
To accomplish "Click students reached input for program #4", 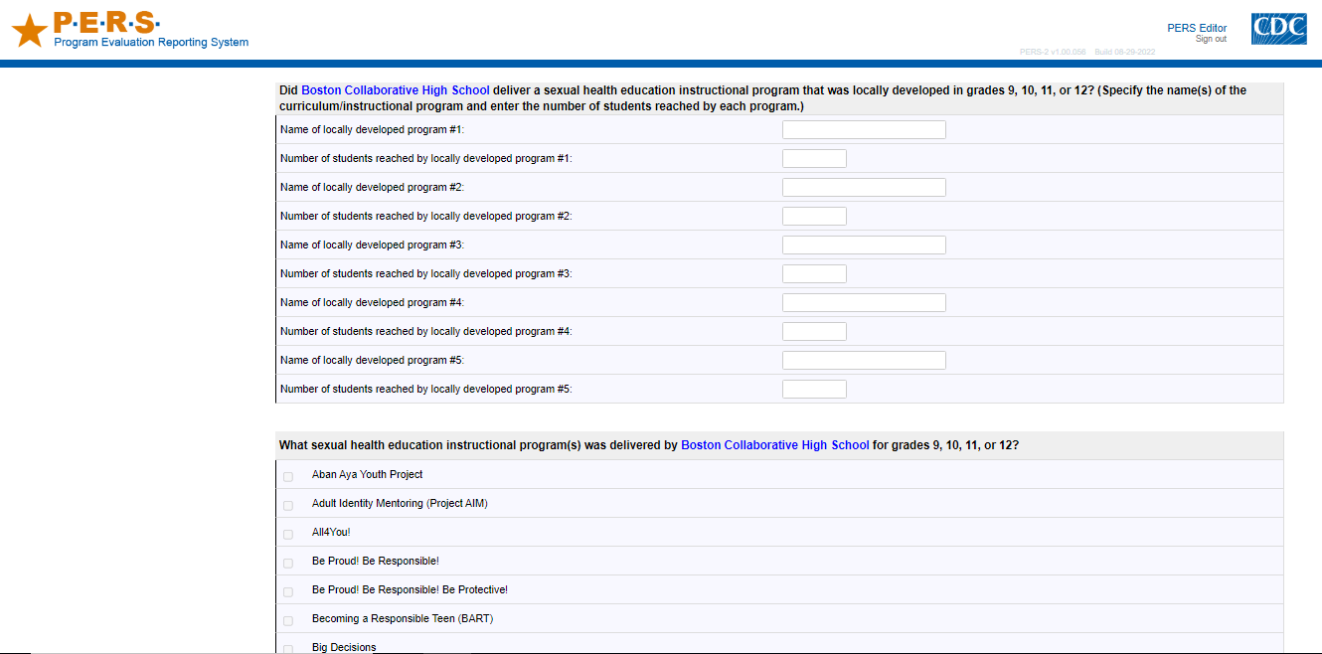I will (x=814, y=332).
